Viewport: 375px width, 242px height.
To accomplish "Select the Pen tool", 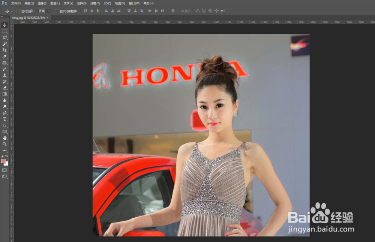I will pos(4,113).
